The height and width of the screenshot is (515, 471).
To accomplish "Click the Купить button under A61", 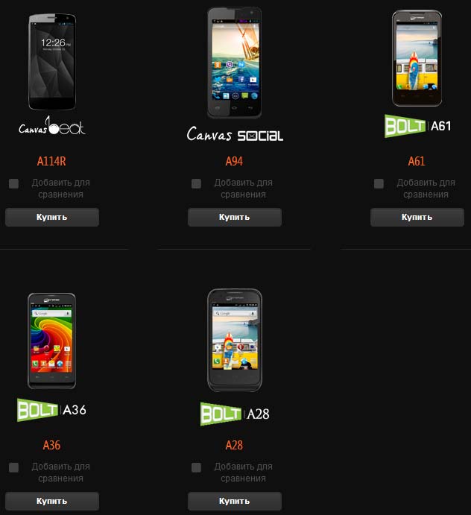I will point(417,217).
